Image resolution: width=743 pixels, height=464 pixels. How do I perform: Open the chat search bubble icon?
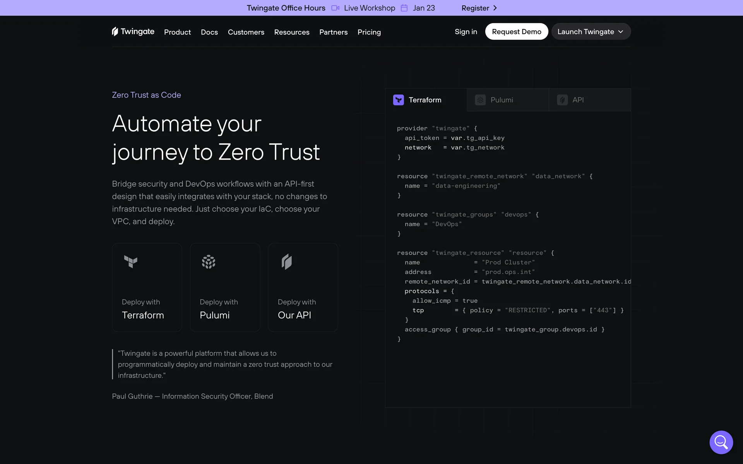point(721,442)
